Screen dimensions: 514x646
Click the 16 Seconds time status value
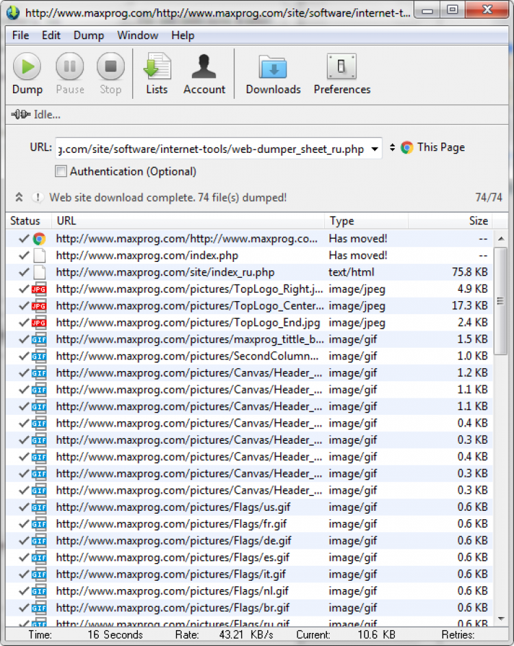pos(115,635)
